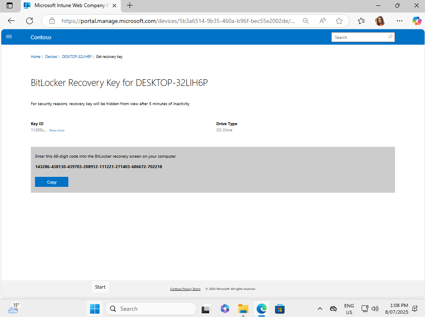Open a new browser tab
Viewport: 425px width, 317px height.
tap(130, 5)
